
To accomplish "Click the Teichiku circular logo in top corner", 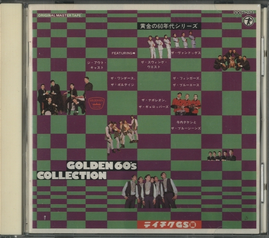I will (x=250, y=21).
